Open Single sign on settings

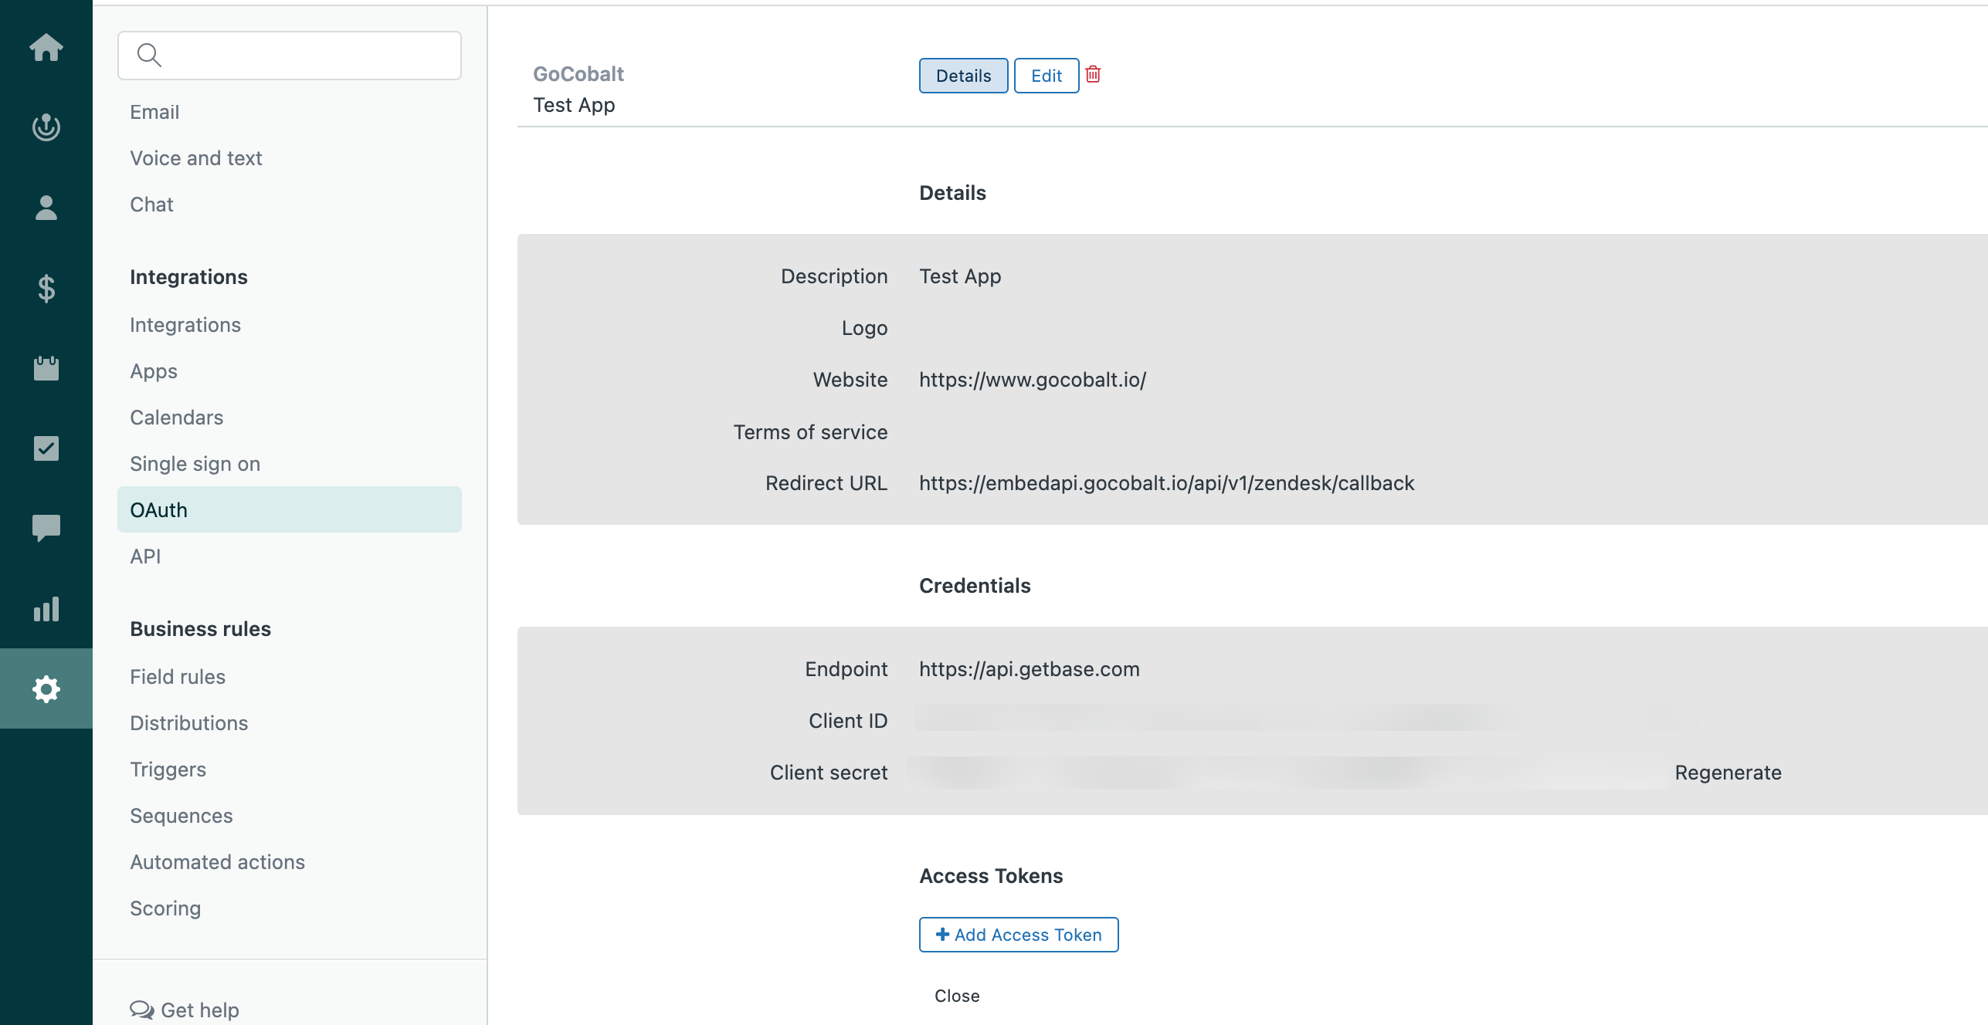pos(195,463)
